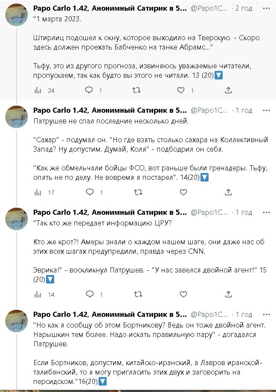Click the avatar of the Бортников tweet
Image resolution: width=276 pixels, height=392 pixels.
pyautogui.click(x=16, y=321)
